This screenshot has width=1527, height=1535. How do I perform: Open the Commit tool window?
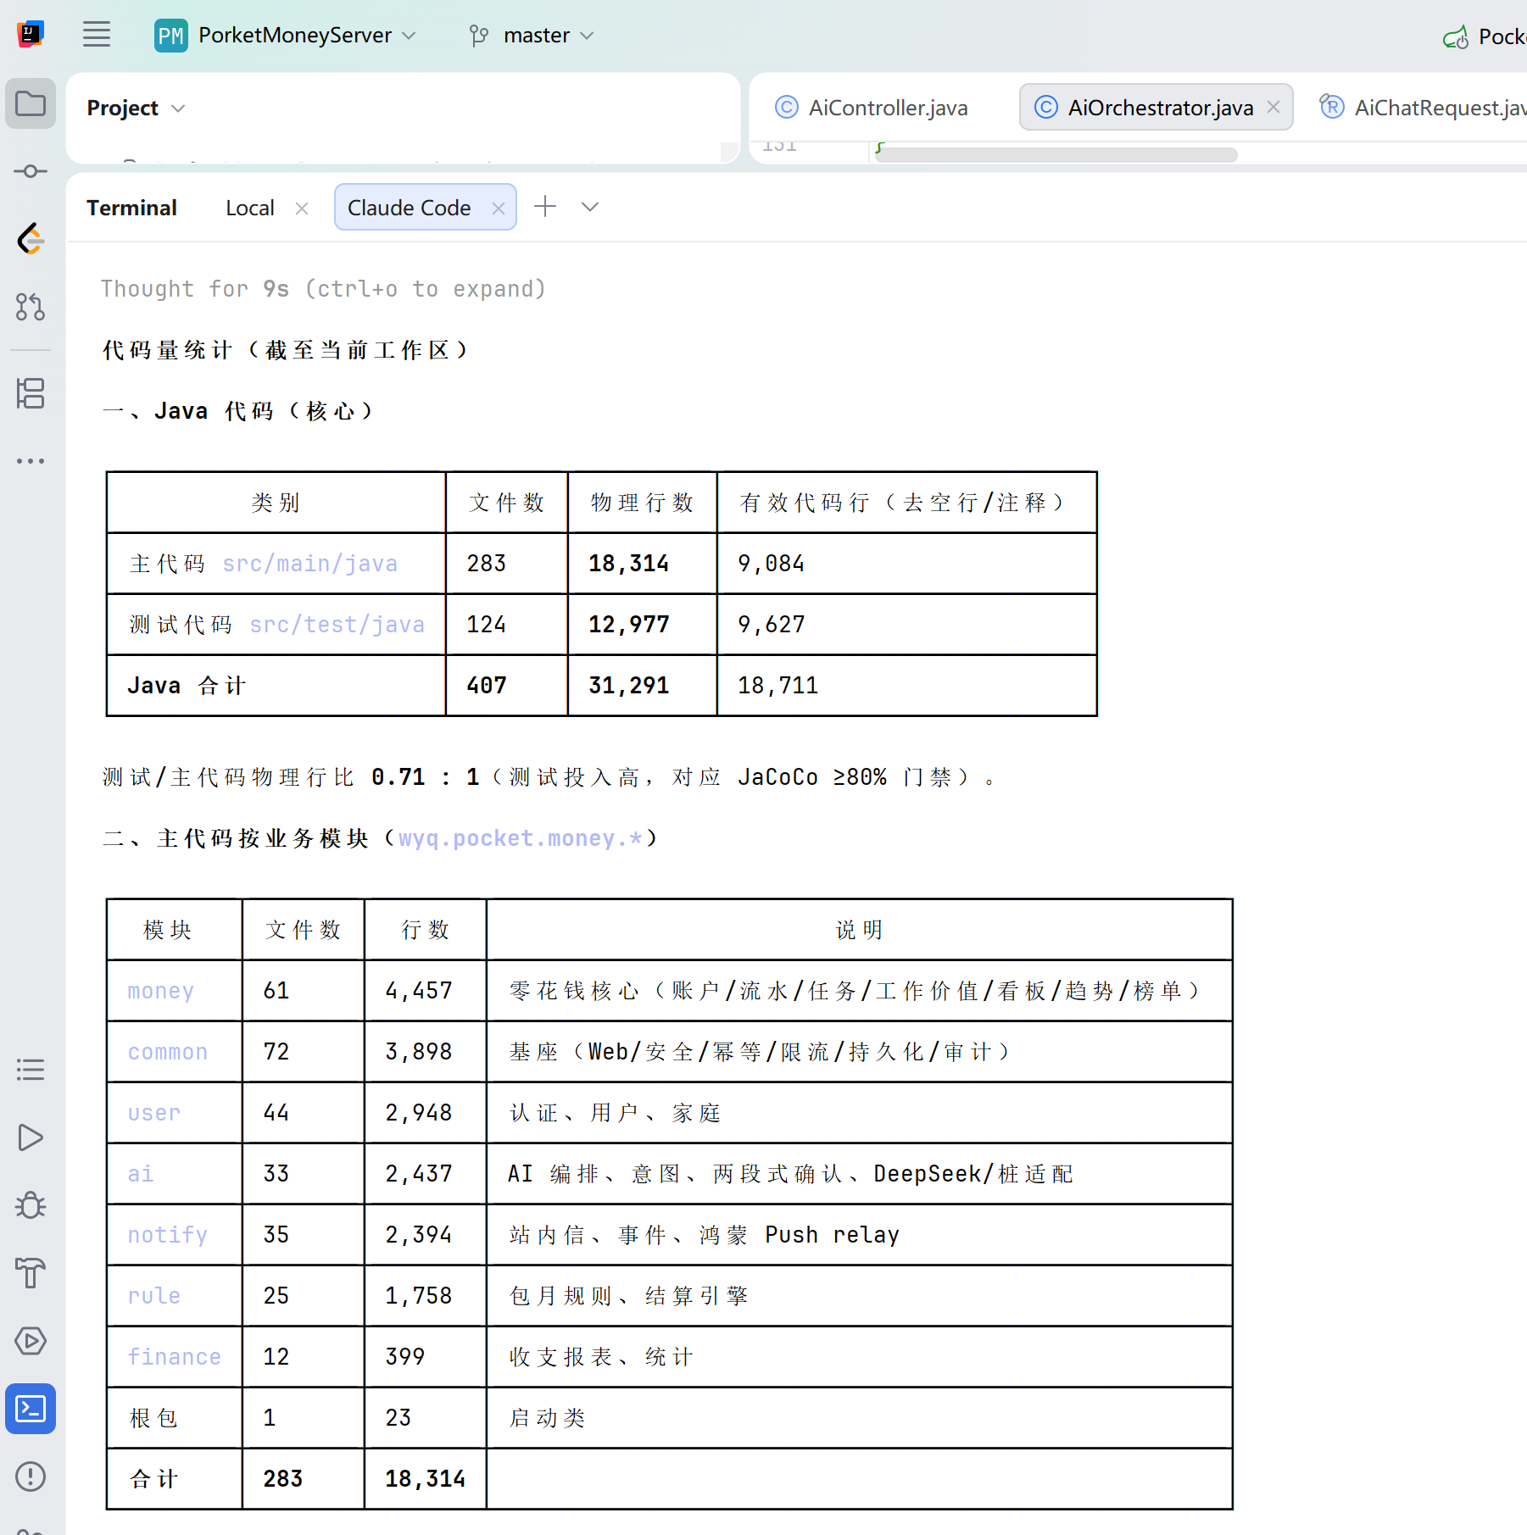31,171
